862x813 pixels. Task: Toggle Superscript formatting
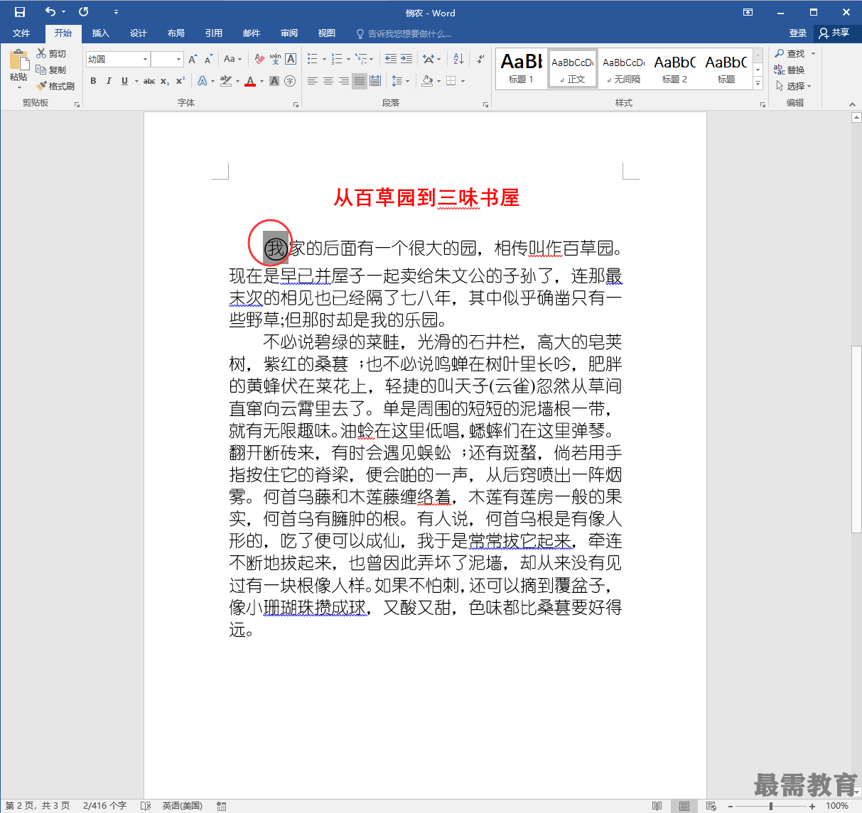[181, 81]
